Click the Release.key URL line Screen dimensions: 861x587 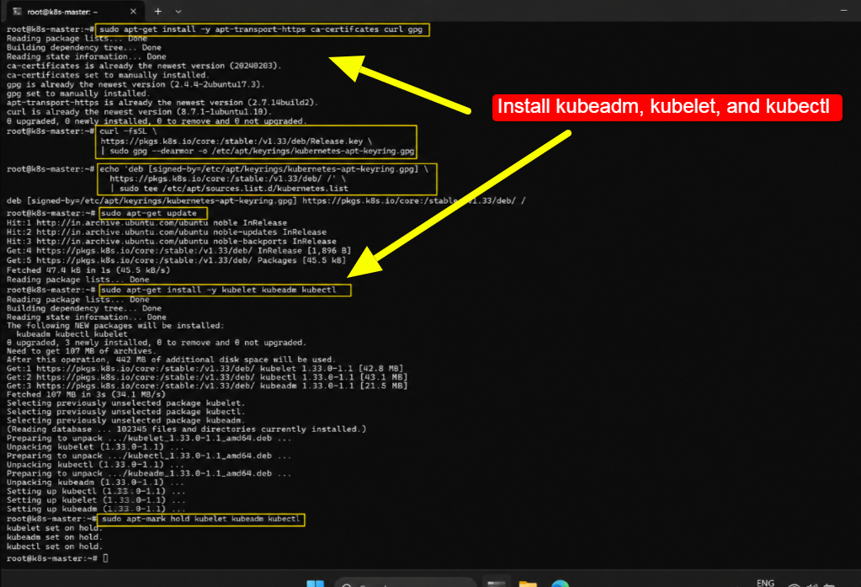tap(237, 141)
